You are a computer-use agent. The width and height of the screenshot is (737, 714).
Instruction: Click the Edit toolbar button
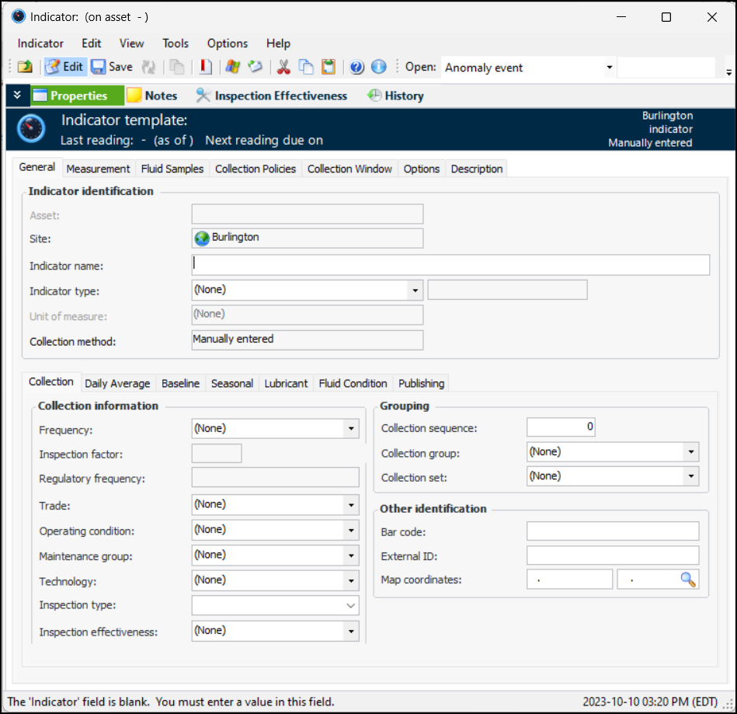tap(64, 67)
